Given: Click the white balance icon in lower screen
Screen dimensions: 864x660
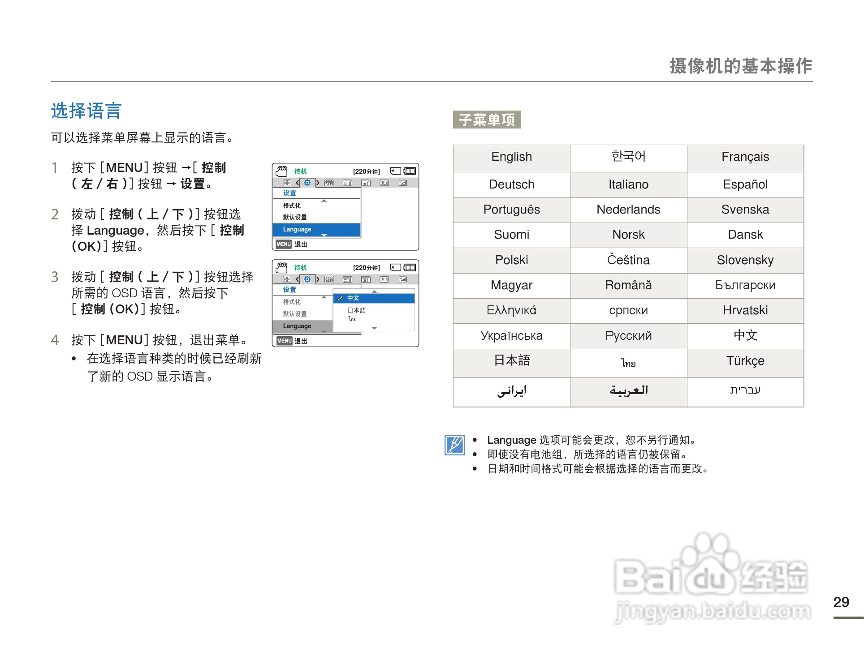Looking at the screenshot, I should 384,279.
